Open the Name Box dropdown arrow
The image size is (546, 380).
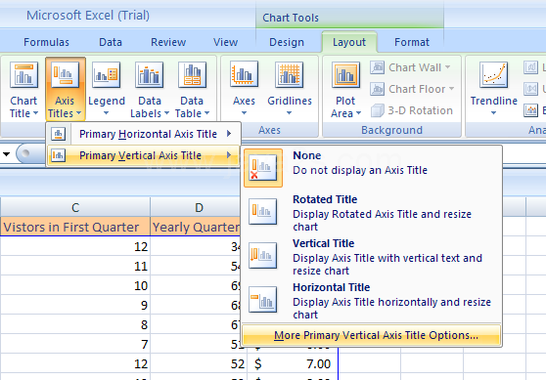[x=6, y=153]
